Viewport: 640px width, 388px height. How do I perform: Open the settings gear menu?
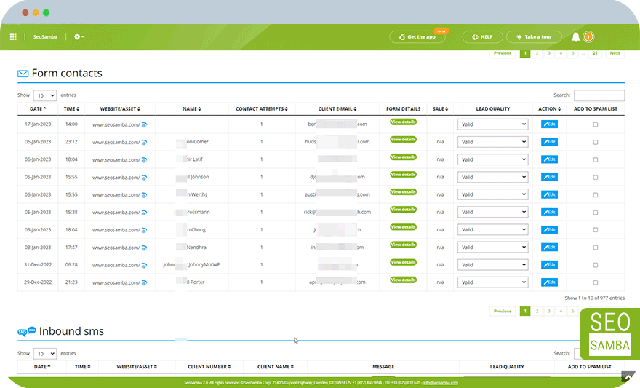click(x=79, y=36)
